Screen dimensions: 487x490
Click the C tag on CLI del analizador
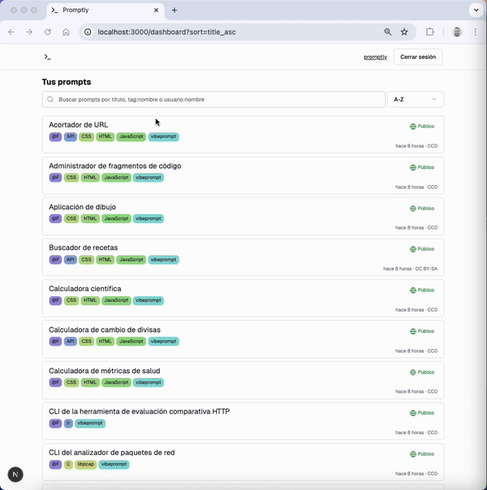[x=68, y=464]
